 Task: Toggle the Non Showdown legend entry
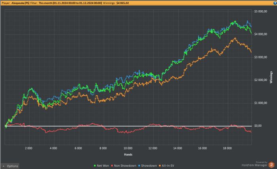point(123,166)
